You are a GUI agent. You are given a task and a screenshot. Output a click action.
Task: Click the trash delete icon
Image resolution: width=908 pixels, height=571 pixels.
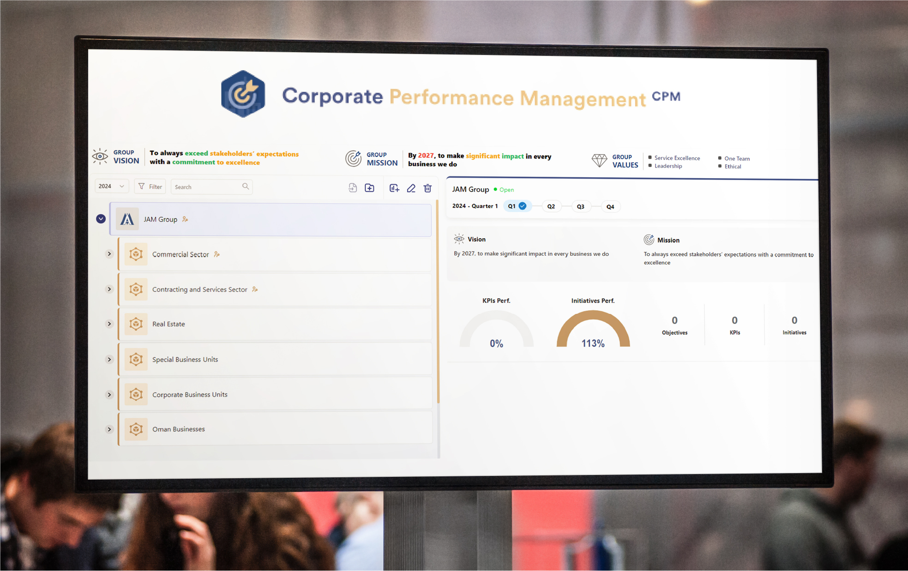(x=427, y=188)
